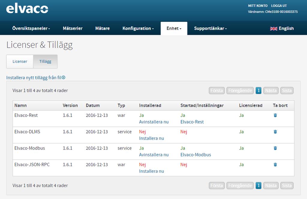Switch language to English
This screenshot has height=199, width=307.
pyautogui.click(x=282, y=28)
